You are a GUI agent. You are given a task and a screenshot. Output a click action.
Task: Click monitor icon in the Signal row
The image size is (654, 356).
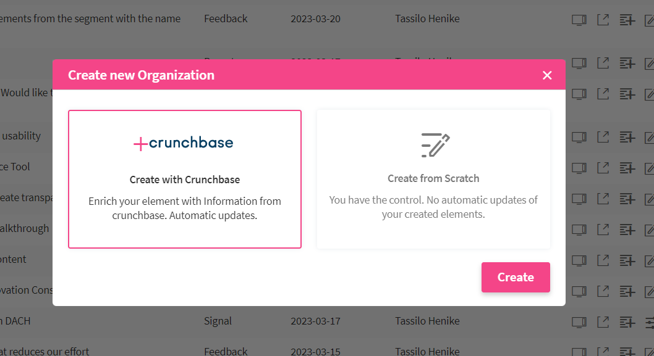[579, 321]
